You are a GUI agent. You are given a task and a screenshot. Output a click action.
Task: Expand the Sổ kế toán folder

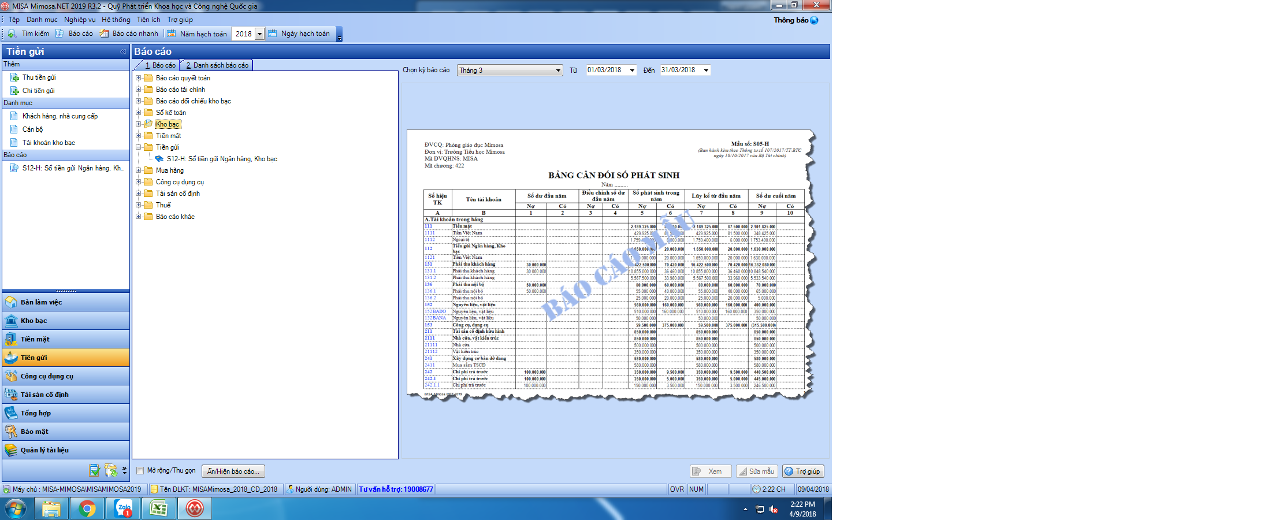point(138,113)
